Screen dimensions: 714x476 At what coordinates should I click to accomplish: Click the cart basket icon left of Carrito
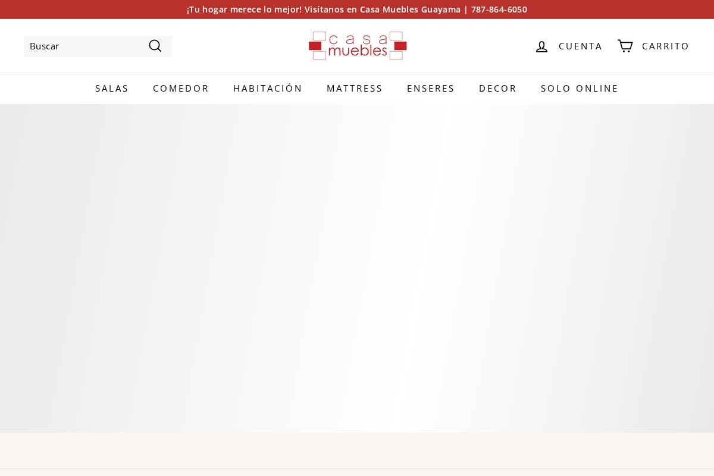(x=624, y=46)
